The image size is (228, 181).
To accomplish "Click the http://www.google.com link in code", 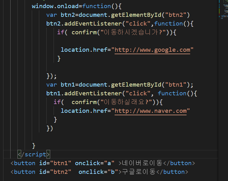I will point(152,50).
